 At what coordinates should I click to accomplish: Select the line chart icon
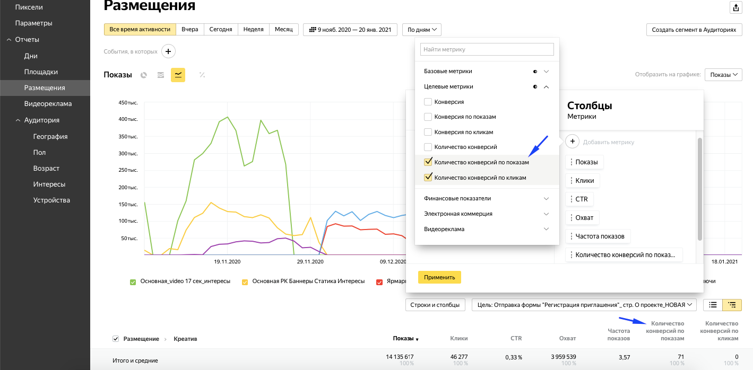pyautogui.click(x=178, y=75)
